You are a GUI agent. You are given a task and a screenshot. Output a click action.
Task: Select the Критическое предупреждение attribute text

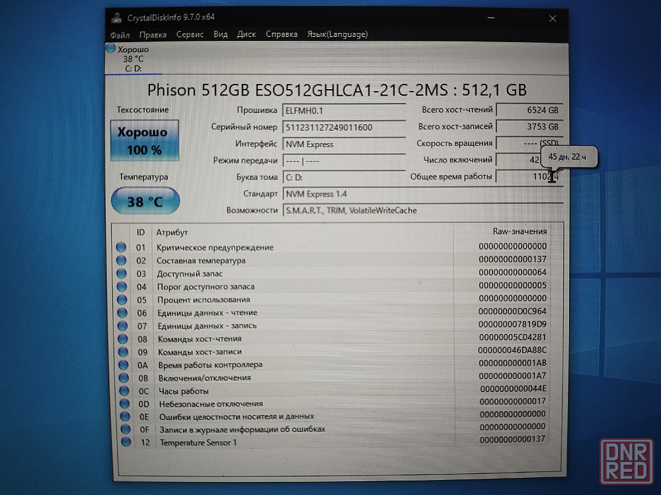click(215, 247)
